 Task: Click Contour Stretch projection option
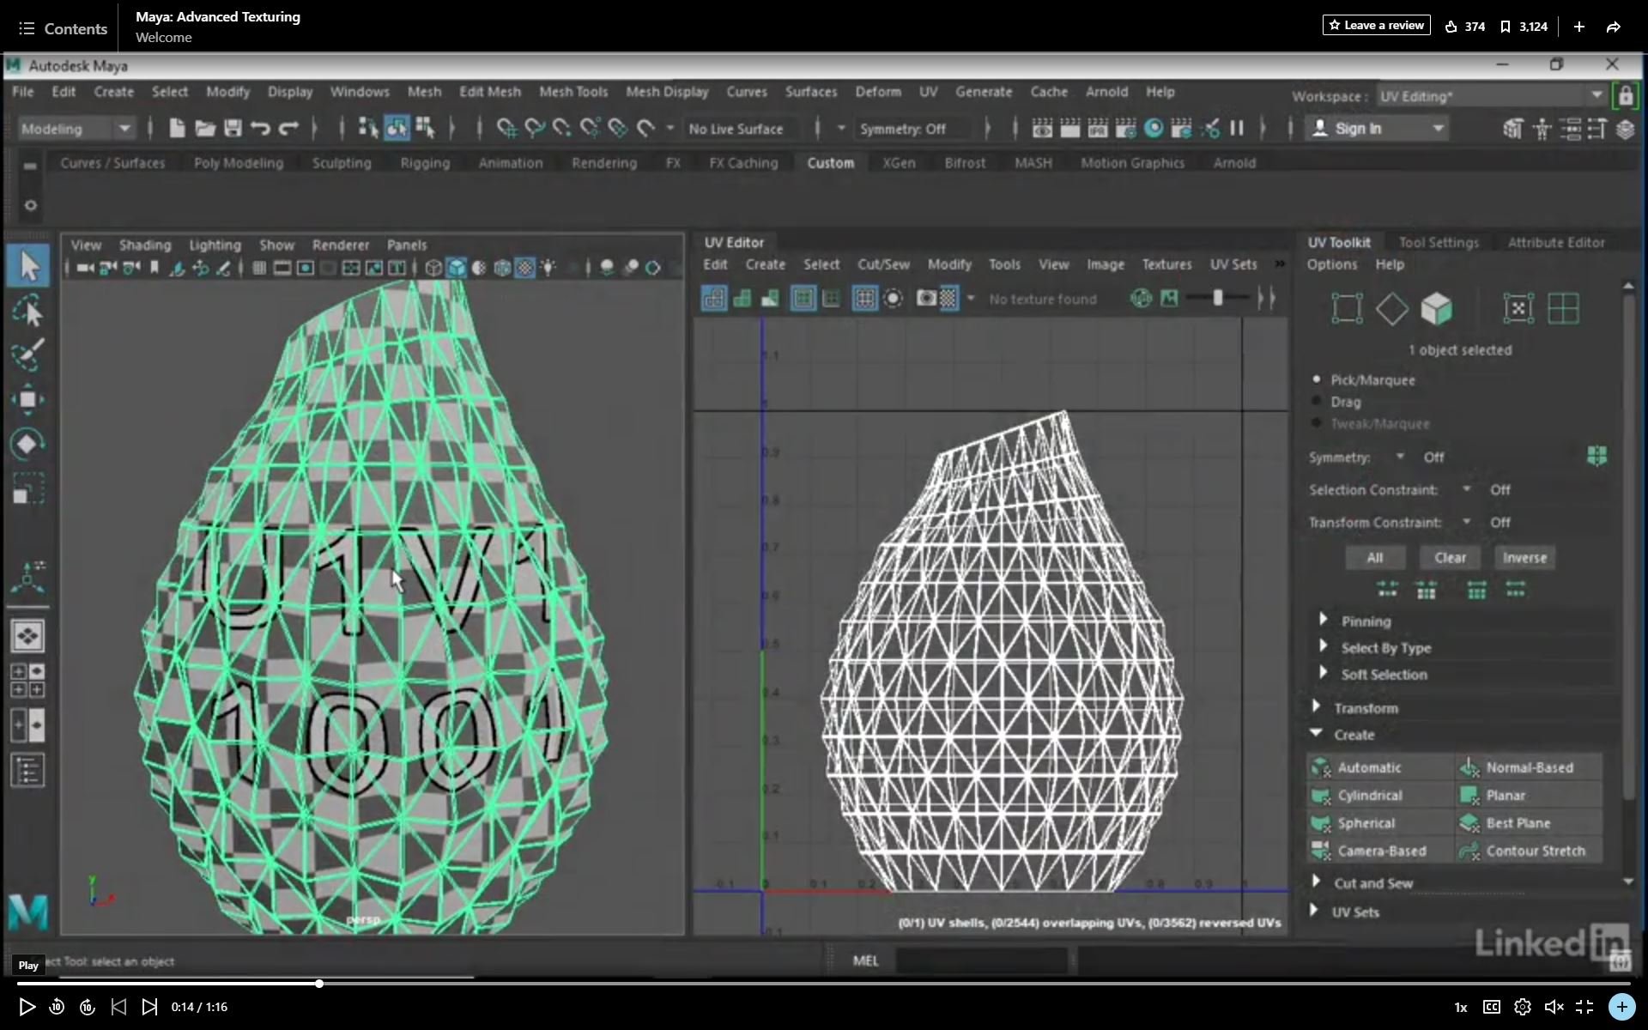(x=1529, y=851)
